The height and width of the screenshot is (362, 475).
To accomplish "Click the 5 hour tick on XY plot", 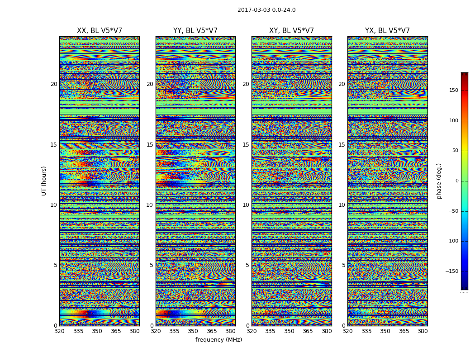I will tap(247, 265).
